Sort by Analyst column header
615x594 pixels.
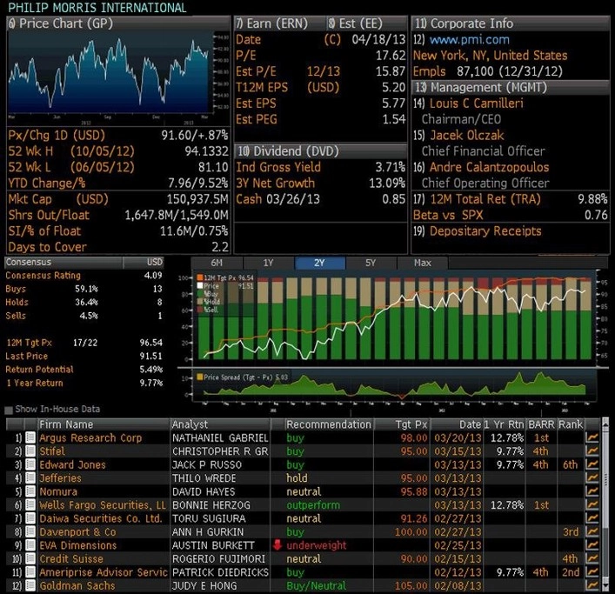pos(220,424)
